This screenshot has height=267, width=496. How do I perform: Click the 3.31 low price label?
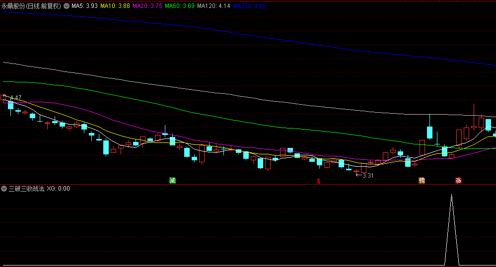click(368, 176)
